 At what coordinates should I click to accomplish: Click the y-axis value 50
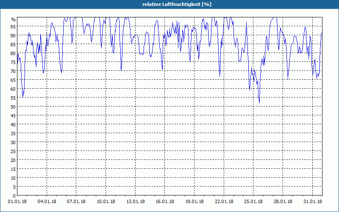pyautogui.click(x=13, y=107)
